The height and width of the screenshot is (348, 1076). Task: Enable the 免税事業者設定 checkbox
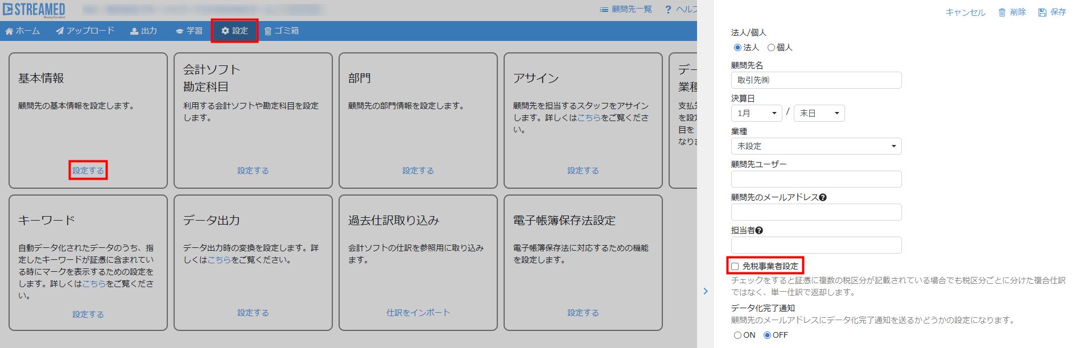point(735,266)
